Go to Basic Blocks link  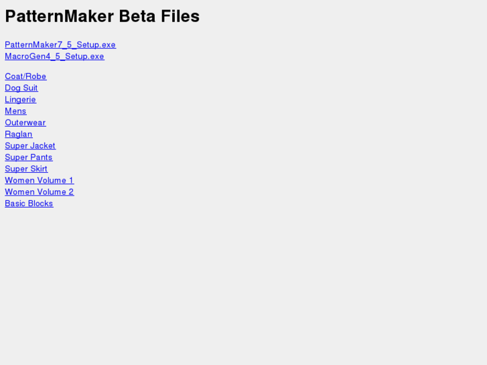click(29, 204)
